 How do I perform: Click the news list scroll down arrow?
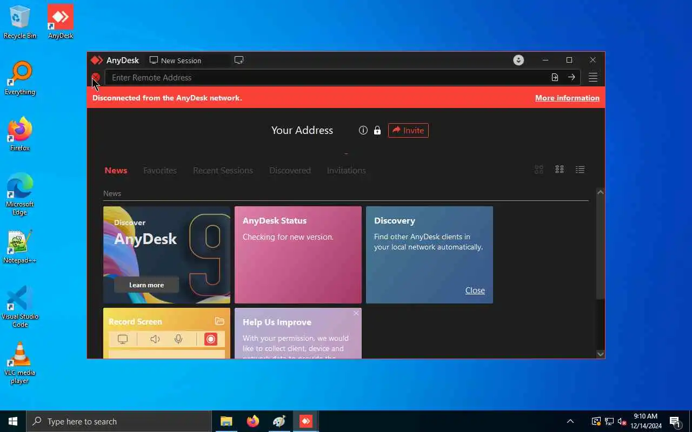click(600, 354)
